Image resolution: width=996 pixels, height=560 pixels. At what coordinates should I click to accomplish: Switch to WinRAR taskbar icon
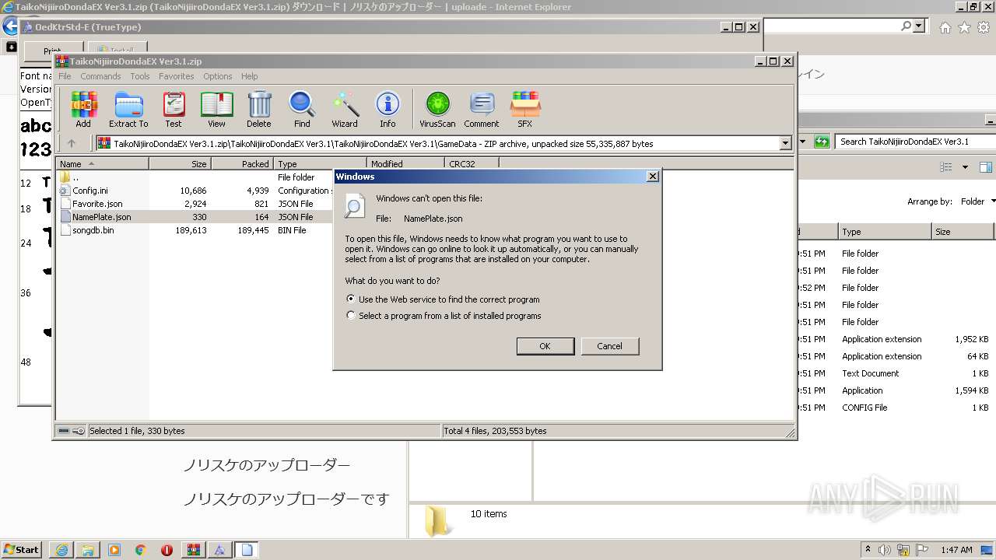[x=194, y=550]
